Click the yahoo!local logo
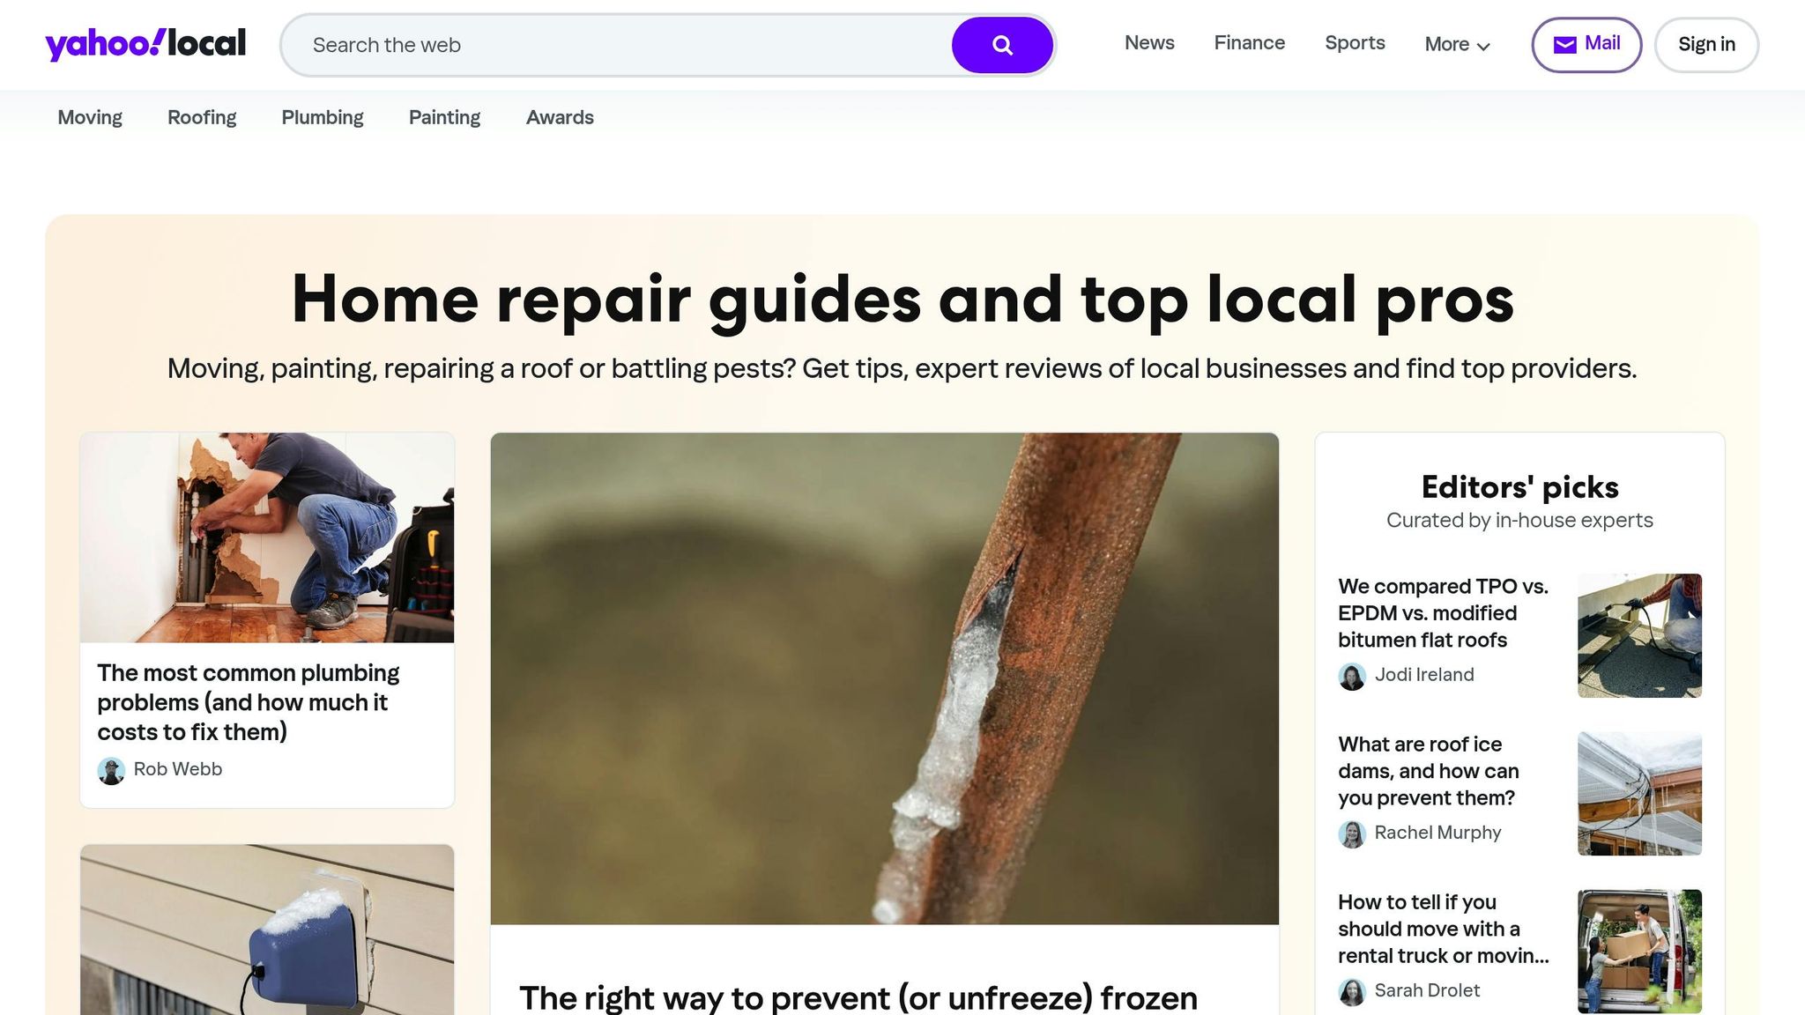 click(145, 42)
